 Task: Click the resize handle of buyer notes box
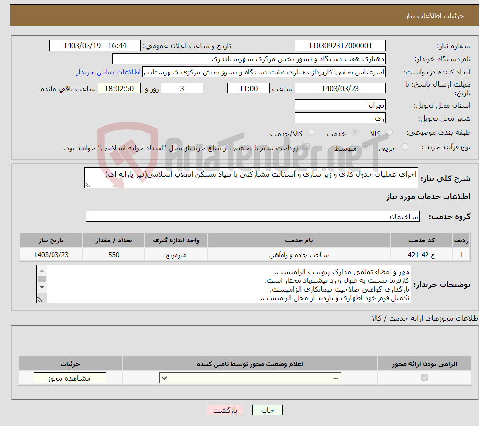click(x=40, y=300)
